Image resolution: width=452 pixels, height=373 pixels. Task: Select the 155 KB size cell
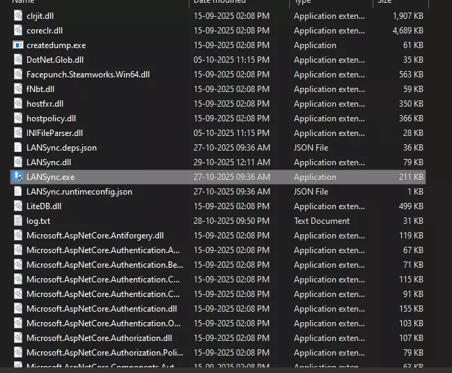coord(411,309)
